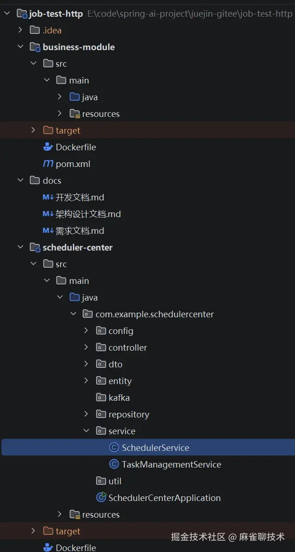Viewport: 295px width, 552px height.
Task: Expand the config package chevron
Action: (x=86, y=331)
